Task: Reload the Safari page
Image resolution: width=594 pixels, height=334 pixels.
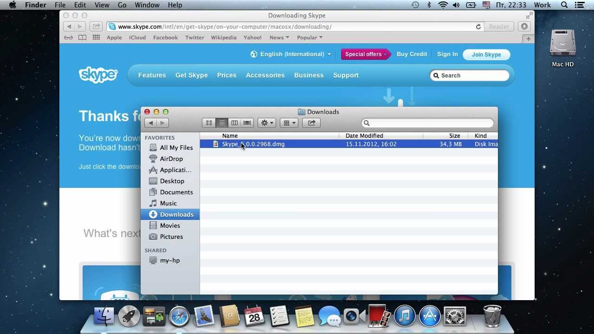Action: [x=478, y=26]
